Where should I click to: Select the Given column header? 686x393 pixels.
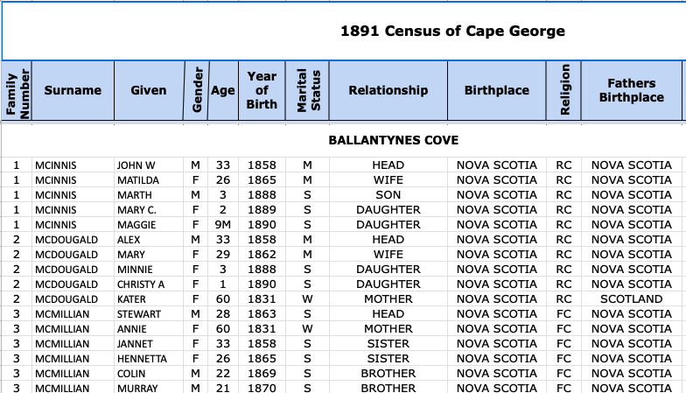[148, 90]
